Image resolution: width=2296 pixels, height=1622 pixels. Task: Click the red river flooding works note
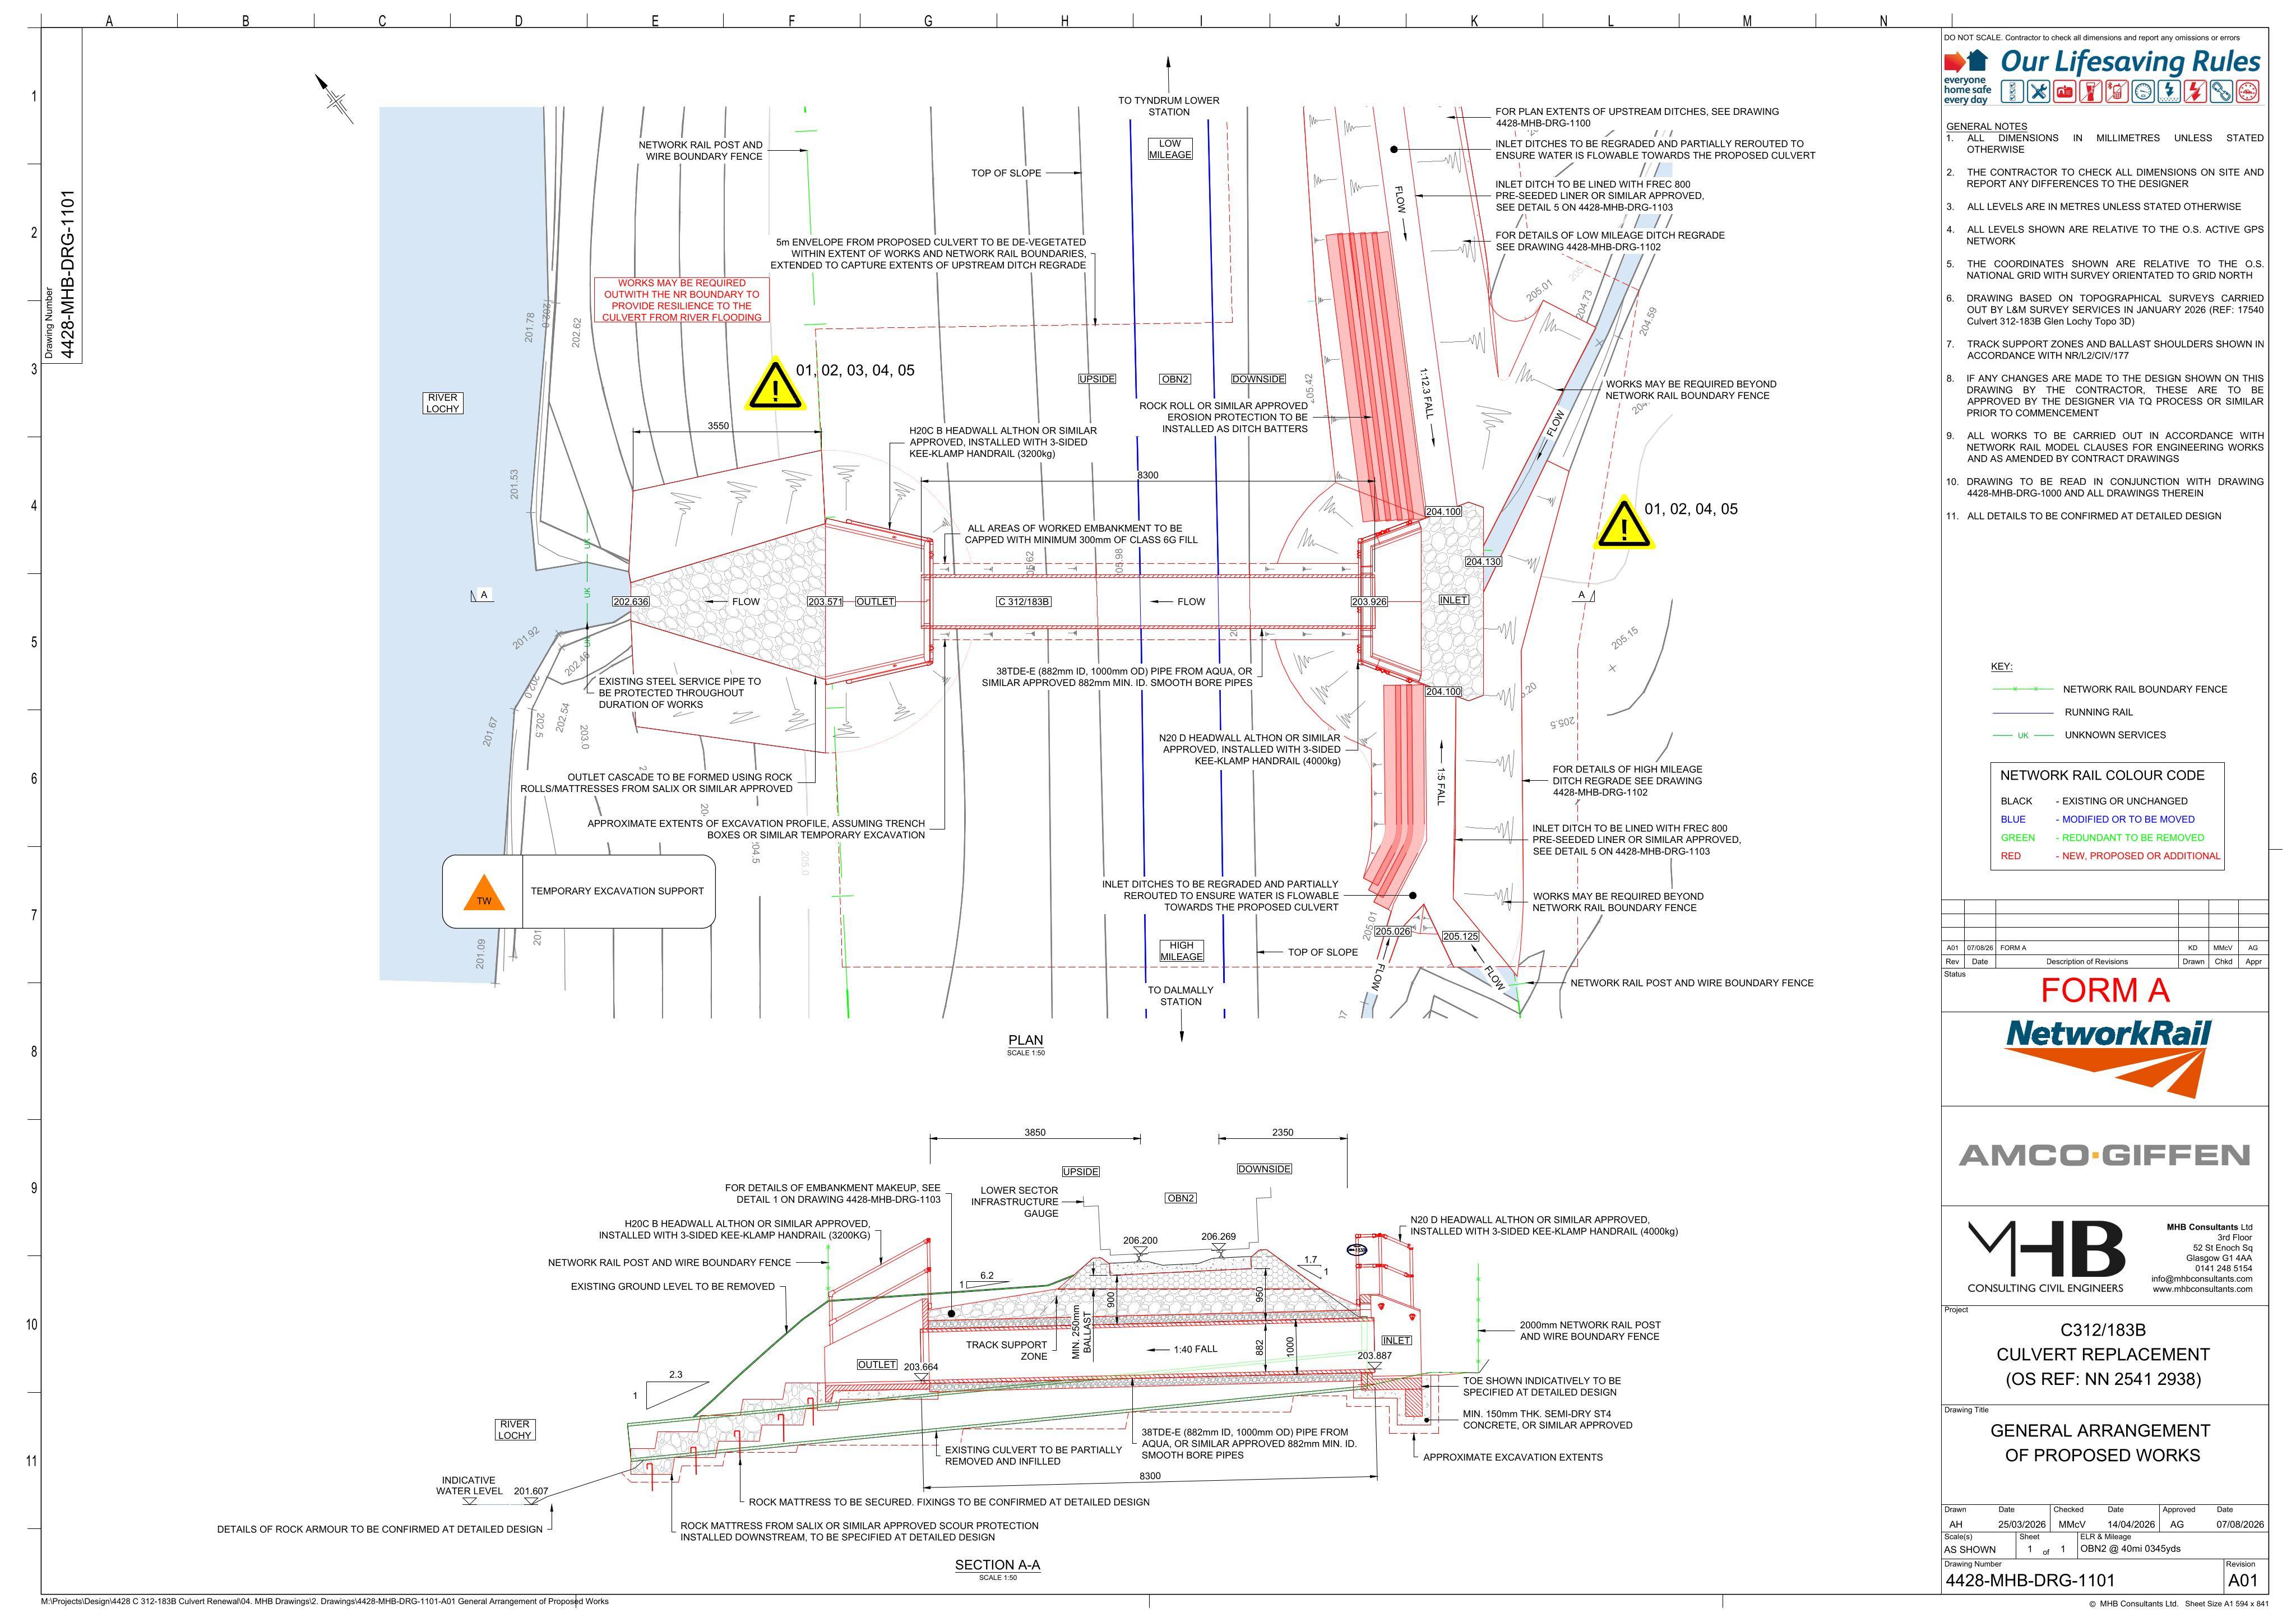pyautogui.click(x=681, y=300)
